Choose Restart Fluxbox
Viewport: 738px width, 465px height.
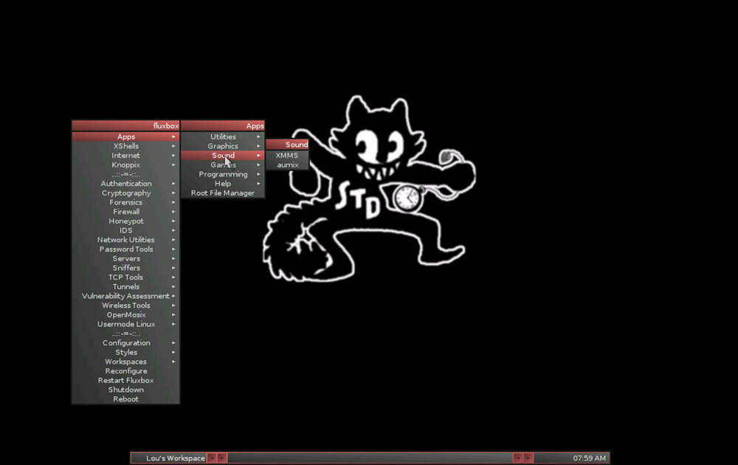pyautogui.click(x=125, y=380)
